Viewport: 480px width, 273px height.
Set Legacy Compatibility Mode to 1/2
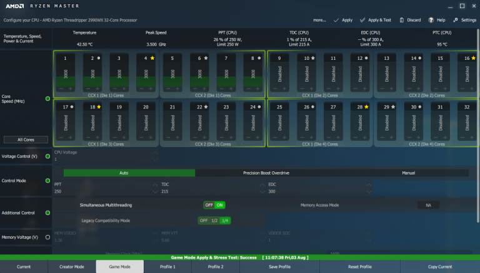[x=214, y=221]
